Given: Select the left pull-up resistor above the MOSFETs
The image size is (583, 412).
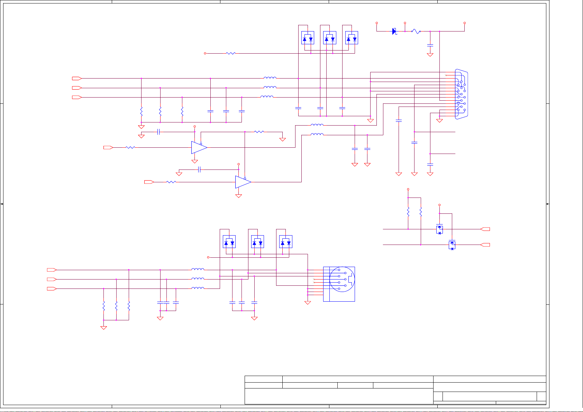Looking at the screenshot, I should pos(408,212).
